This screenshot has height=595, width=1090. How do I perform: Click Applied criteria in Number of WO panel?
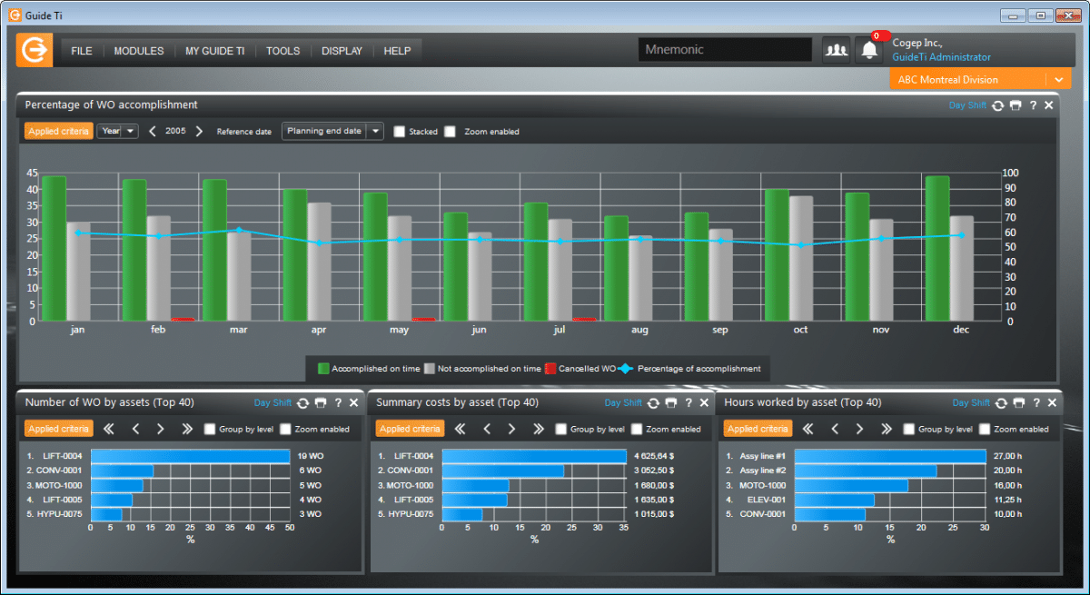tap(59, 429)
